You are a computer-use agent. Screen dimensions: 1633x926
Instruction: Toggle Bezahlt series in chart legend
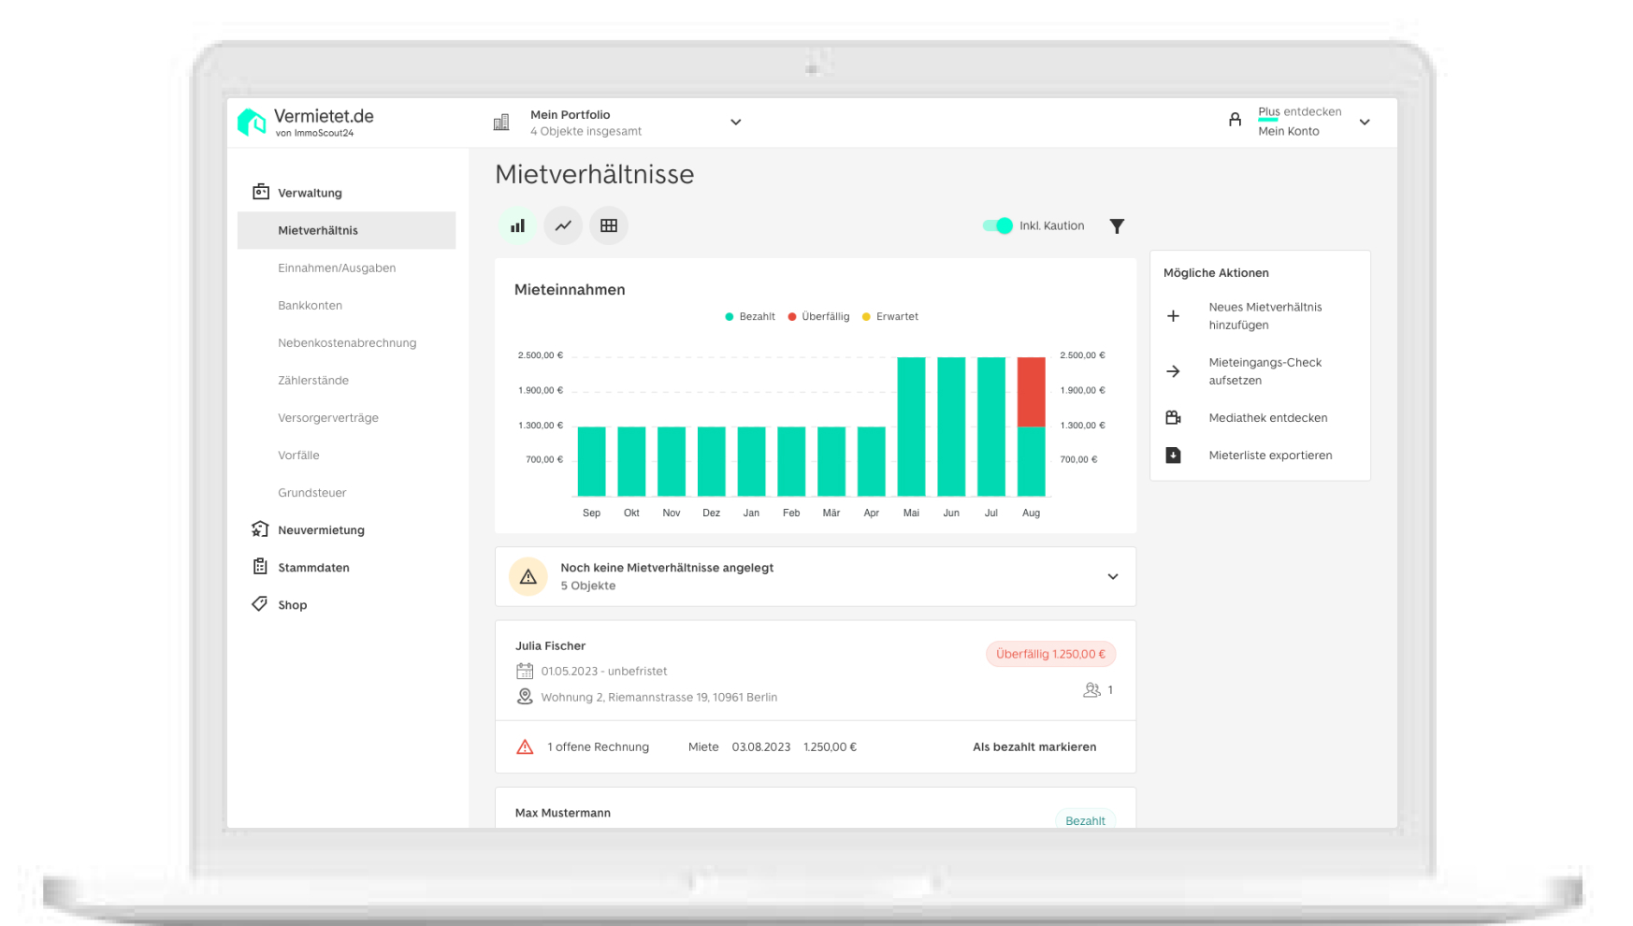tap(750, 317)
